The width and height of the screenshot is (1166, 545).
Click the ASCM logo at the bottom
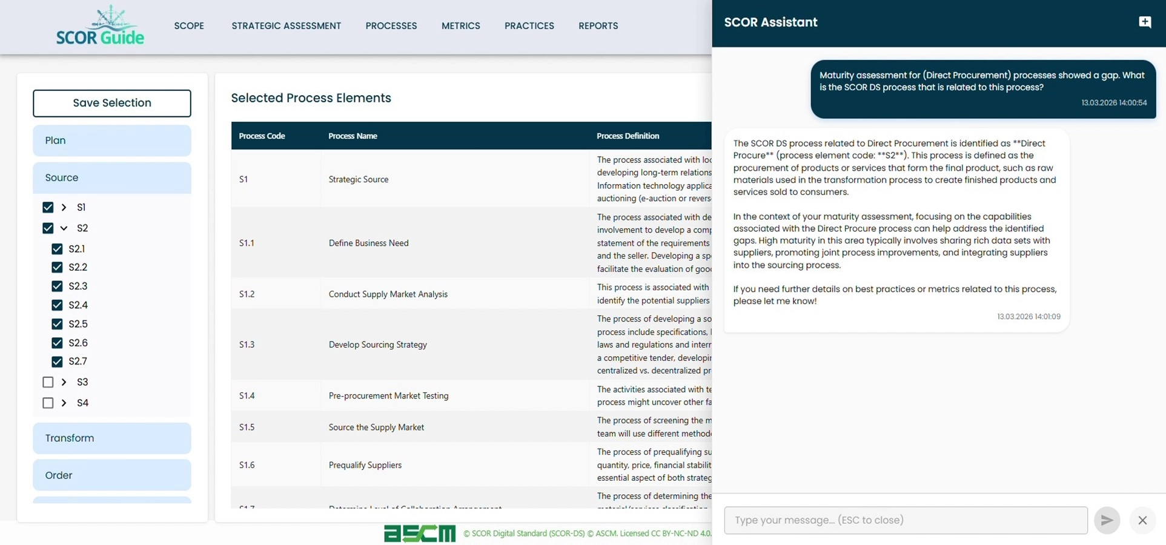pos(419,533)
